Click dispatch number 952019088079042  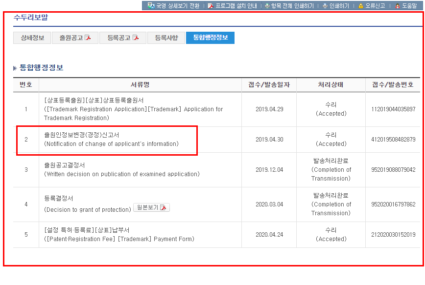pos(393,170)
